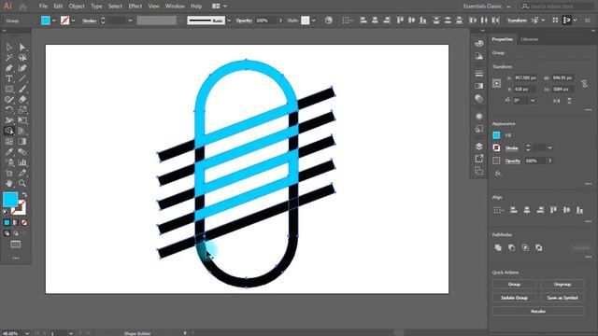Reset to default fill and stroke
This screenshot has height=336, width=598.
coord(6,212)
